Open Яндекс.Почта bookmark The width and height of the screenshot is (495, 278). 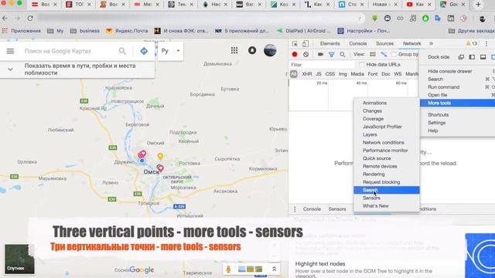click(x=127, y=31)
